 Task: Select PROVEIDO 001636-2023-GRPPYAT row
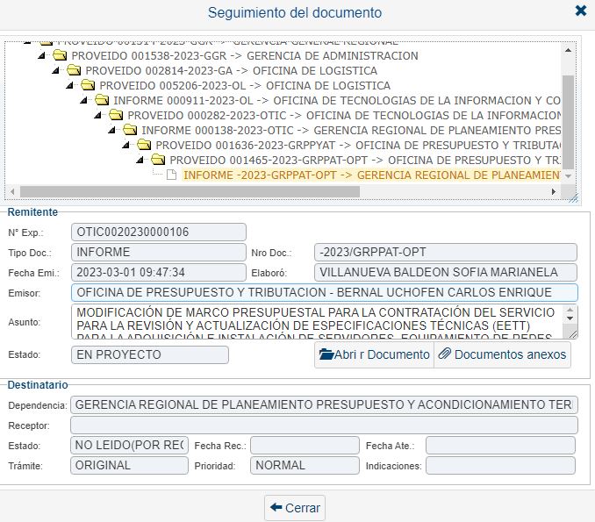pyautogui.click(x=358, y=146)
